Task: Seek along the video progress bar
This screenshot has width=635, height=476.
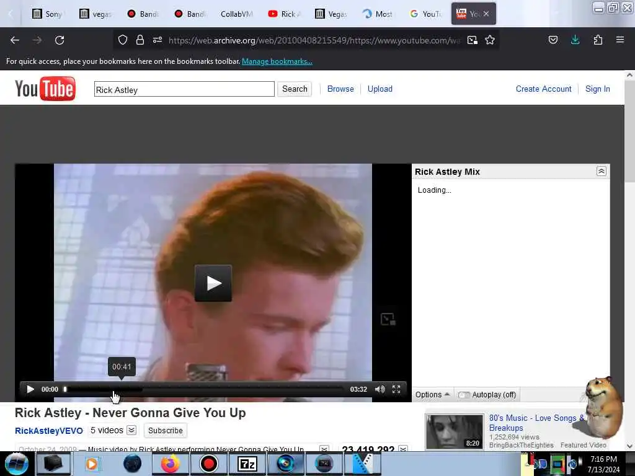Action: [x=205, y=389]
